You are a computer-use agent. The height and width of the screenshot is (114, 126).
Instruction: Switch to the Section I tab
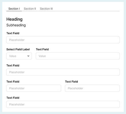tap(14, 9)
